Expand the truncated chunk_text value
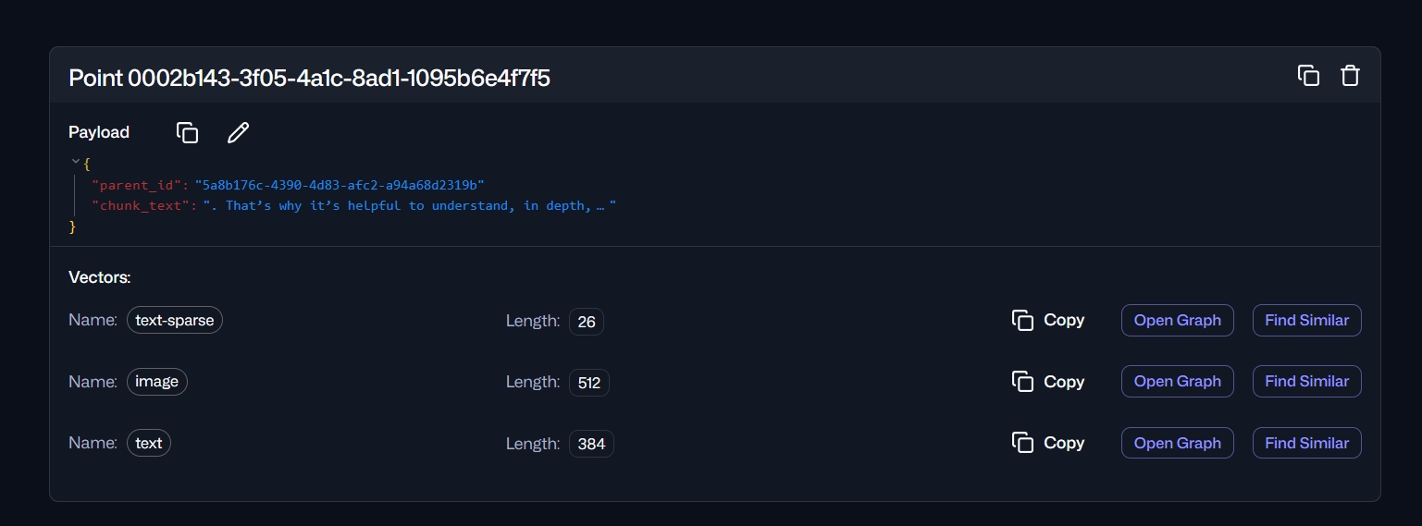 click(600, 205)
